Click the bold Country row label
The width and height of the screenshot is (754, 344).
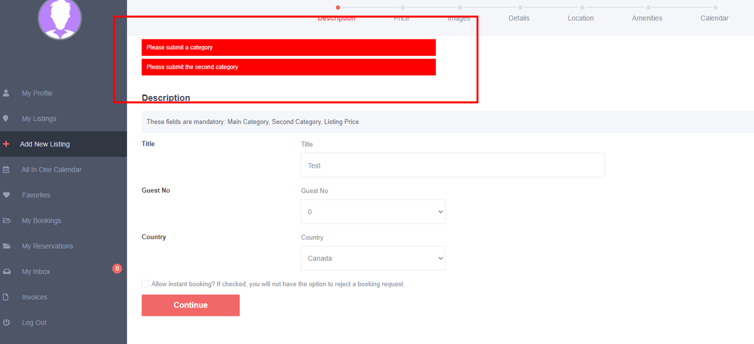(154, 237)
